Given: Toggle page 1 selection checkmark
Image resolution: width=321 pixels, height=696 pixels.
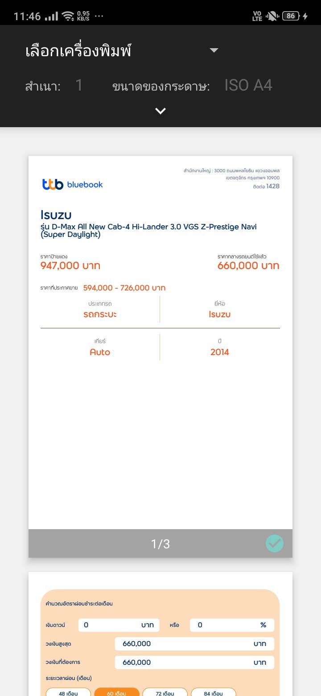Looking at the screenshot, I should [x=275, y=543].
